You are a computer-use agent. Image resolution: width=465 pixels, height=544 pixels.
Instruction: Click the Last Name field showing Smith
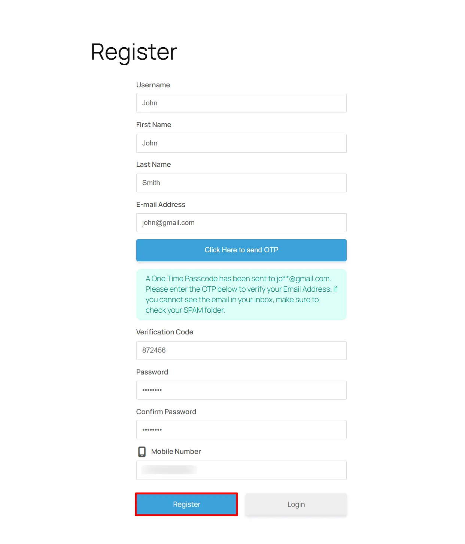(241, 183)
